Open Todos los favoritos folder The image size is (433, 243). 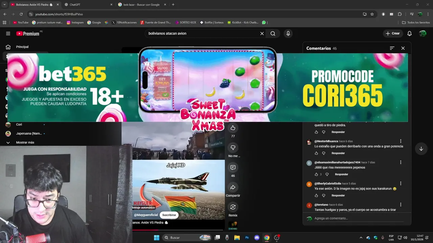416,23
